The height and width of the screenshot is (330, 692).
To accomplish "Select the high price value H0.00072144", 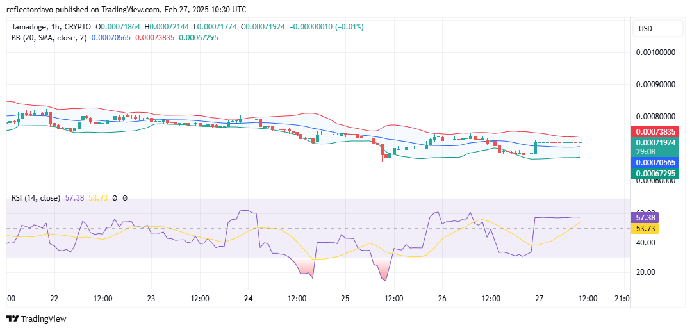I will tap(165, 27).
